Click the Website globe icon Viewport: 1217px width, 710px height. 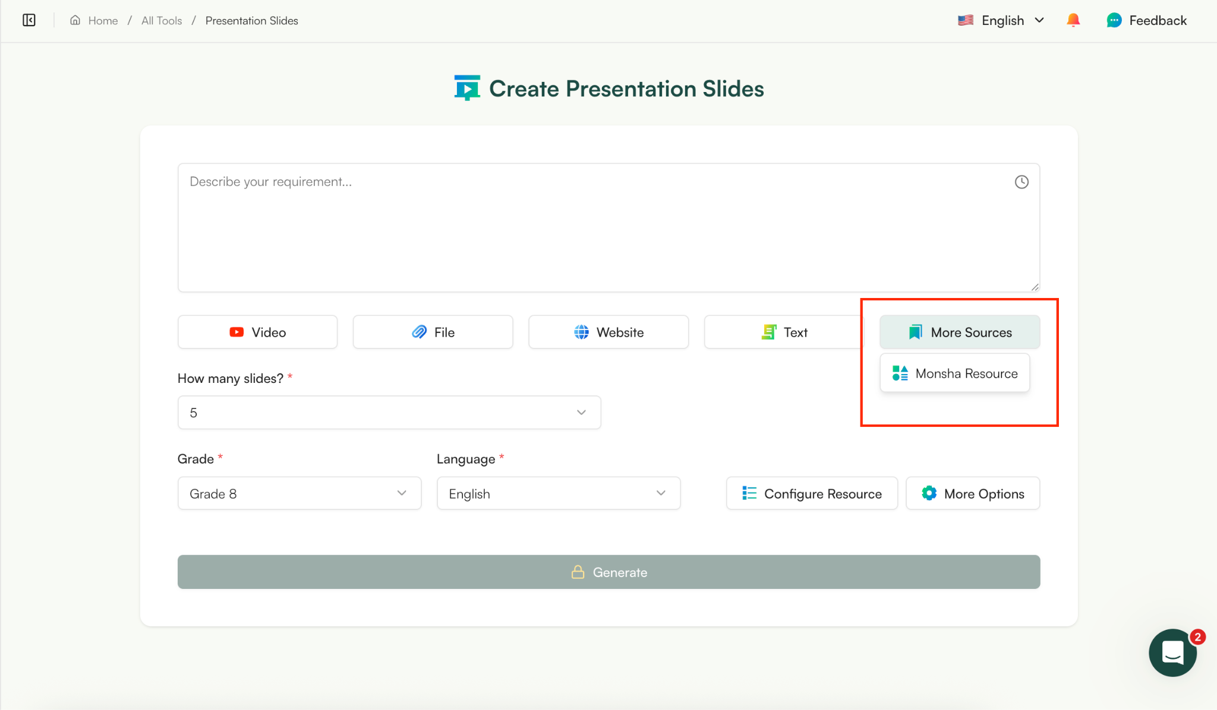(581, 332)
